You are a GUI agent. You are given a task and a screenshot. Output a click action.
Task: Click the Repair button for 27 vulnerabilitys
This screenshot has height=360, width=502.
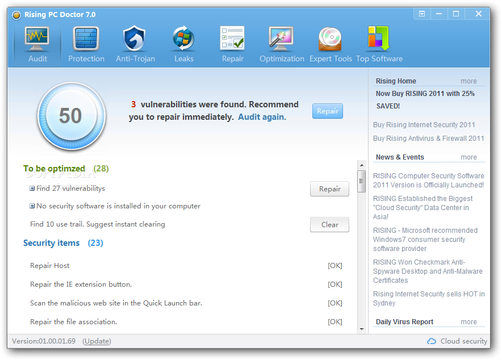click(x=329, y=189)
